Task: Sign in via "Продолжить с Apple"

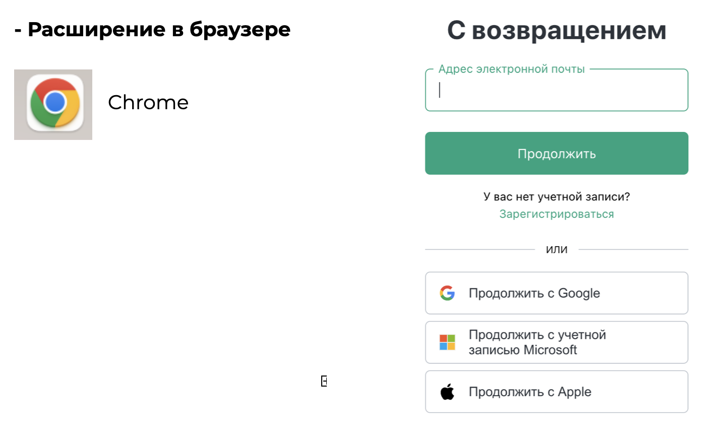Action: click(x=556, y=392)
